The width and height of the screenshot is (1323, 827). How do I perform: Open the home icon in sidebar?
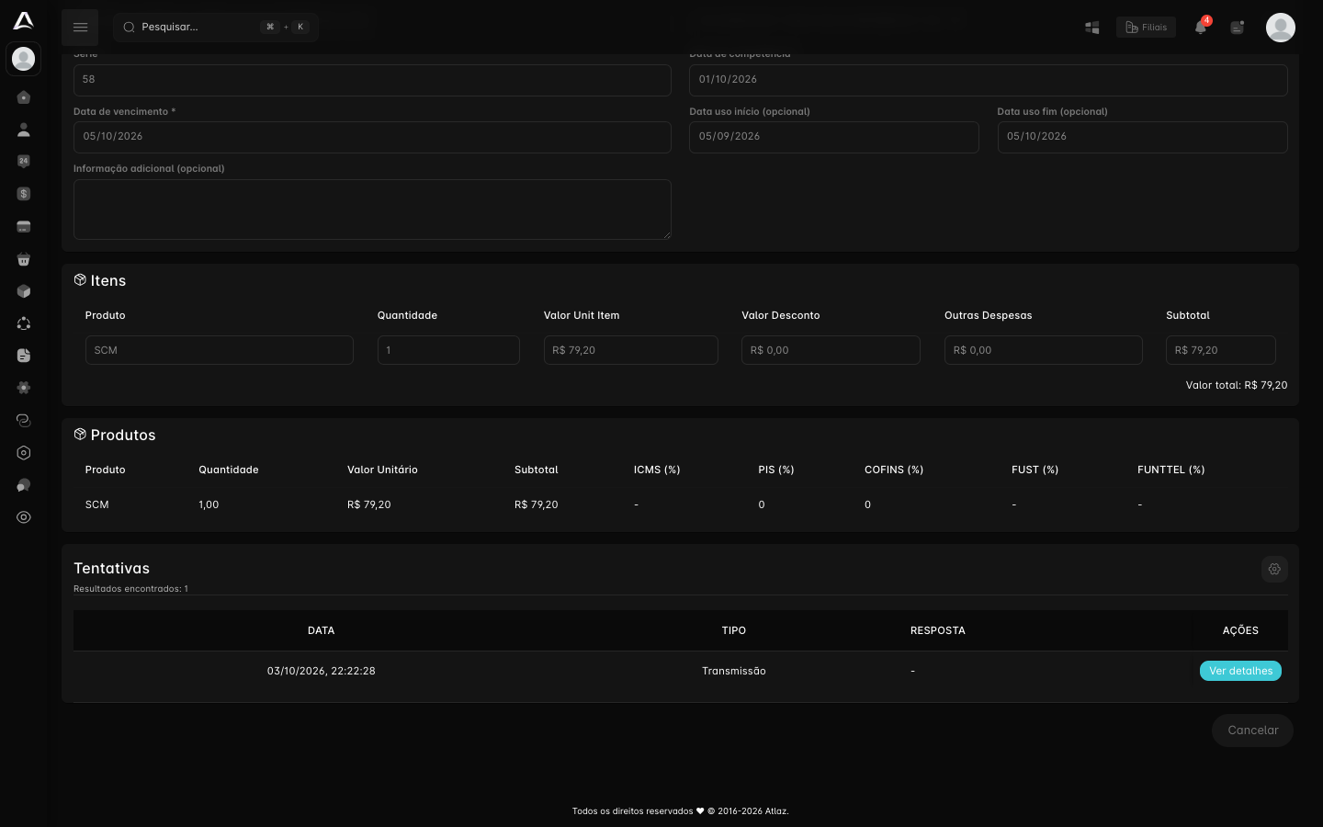pyautogui.click(x=24, y=97)
